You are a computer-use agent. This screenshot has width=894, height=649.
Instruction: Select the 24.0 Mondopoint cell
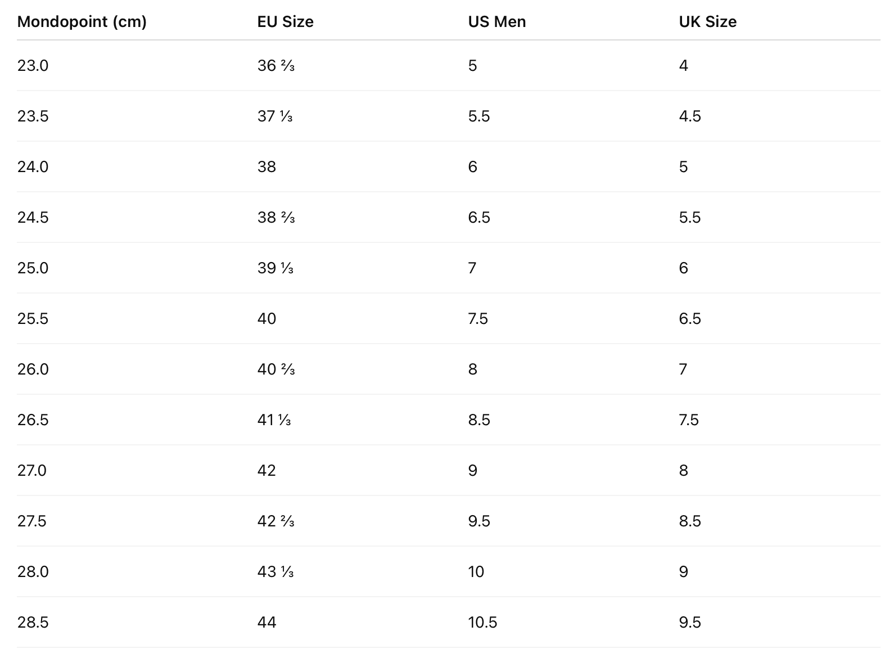[33, 167]
